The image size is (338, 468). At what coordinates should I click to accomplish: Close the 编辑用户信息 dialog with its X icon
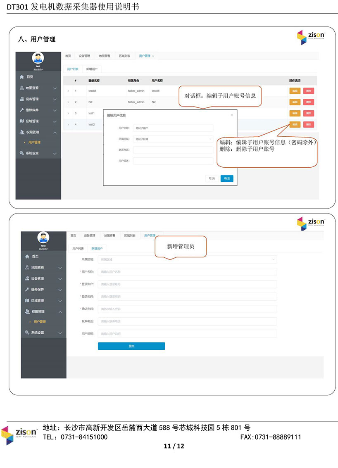click(232, 115)
